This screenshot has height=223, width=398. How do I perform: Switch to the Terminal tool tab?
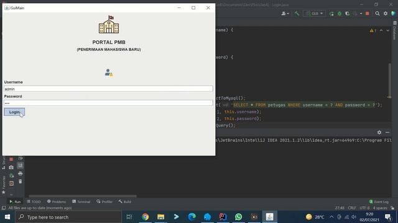[81, 202]
